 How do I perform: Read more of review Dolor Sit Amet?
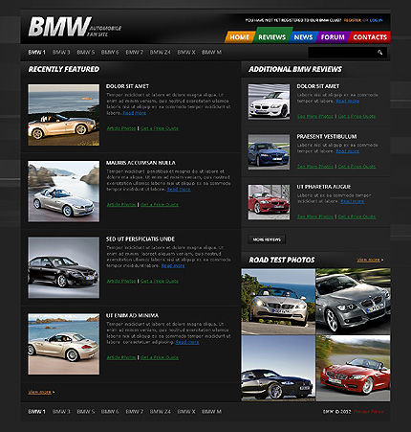[x=348, y=101]
